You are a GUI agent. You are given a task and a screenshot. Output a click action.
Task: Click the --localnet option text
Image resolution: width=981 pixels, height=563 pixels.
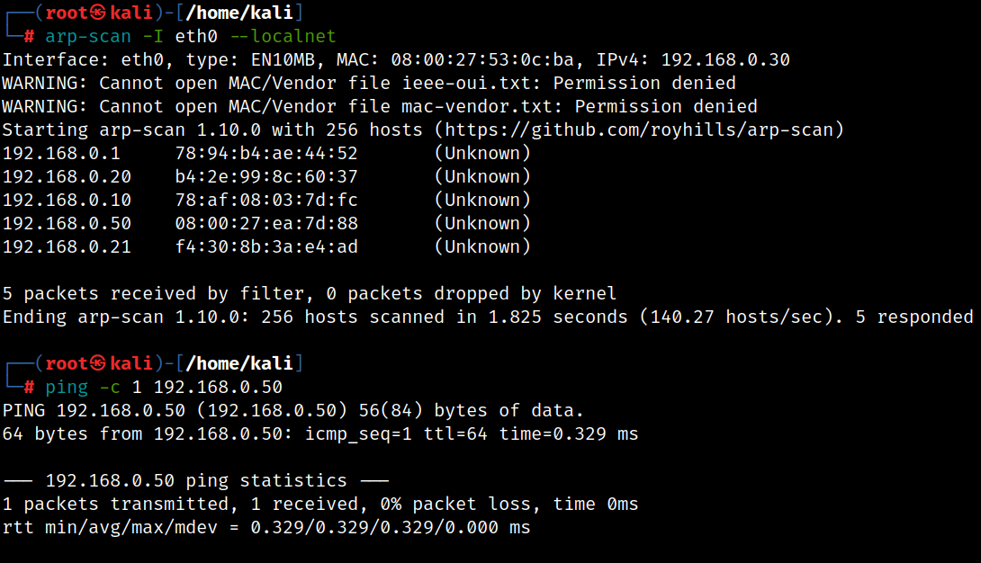click(283, 36)
